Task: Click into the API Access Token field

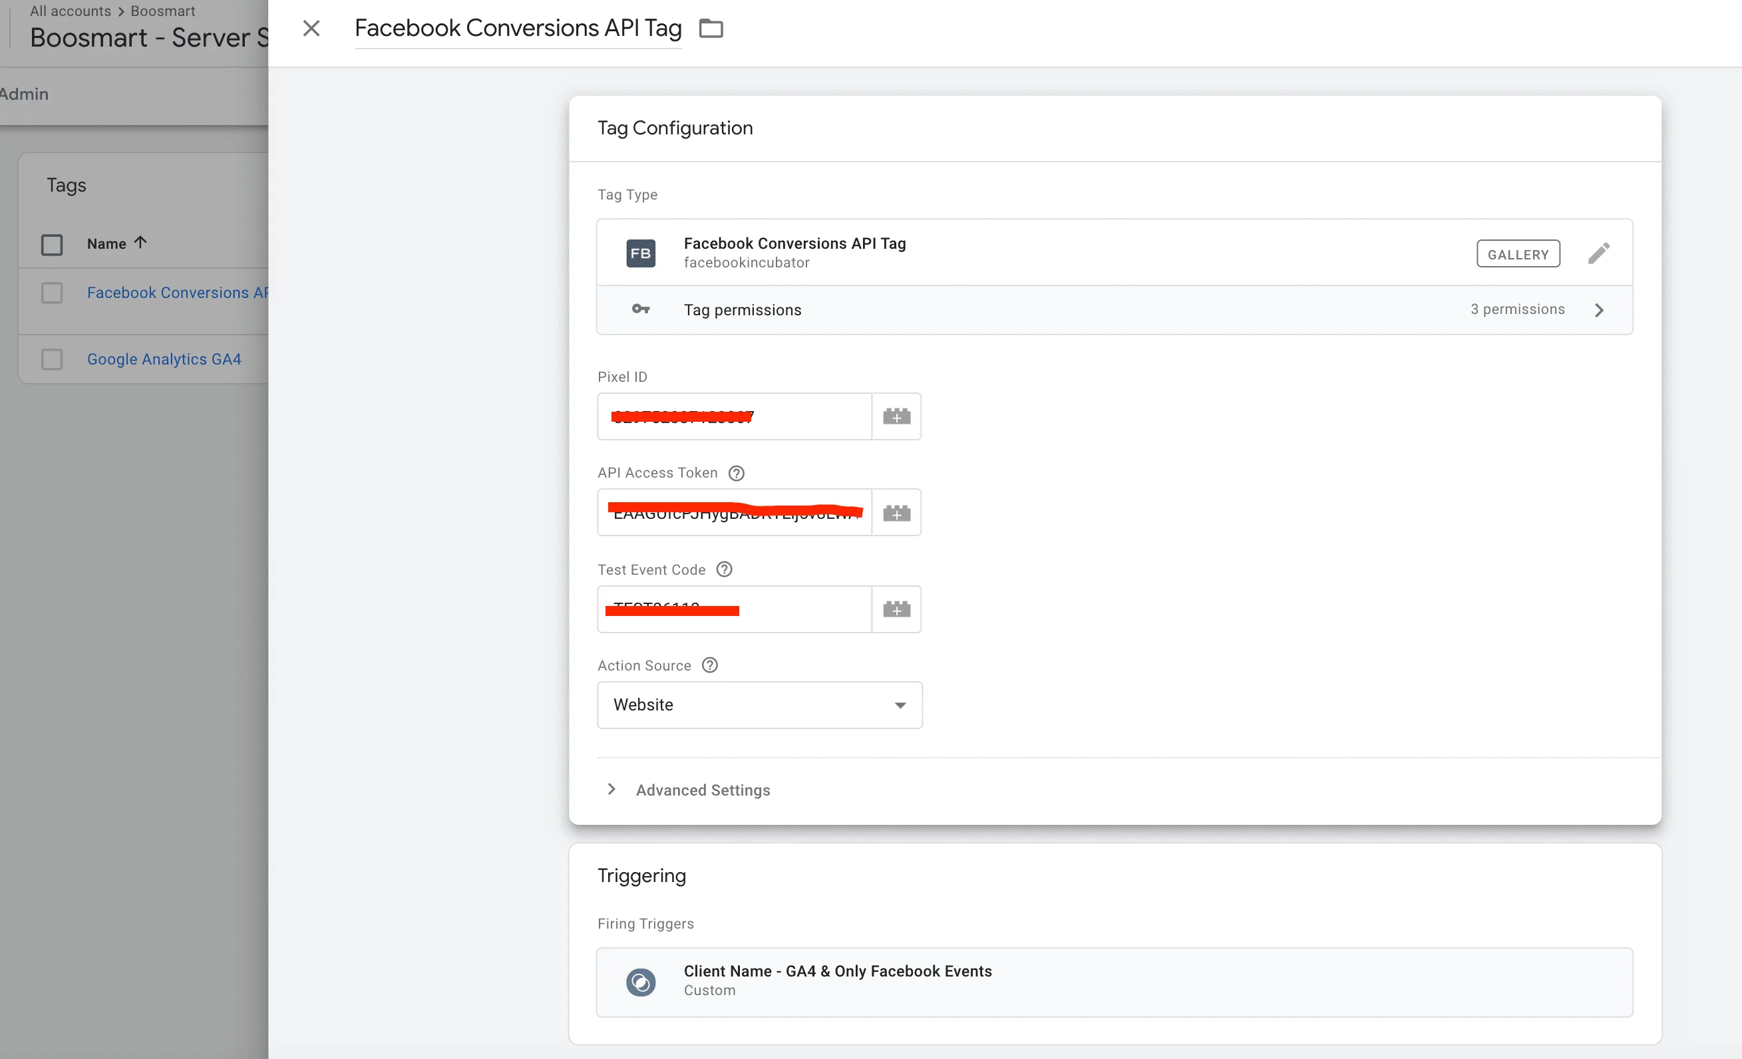Action: pos(734,512)
